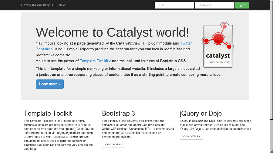Click the scrollbar up arrow

pos(271,2)
